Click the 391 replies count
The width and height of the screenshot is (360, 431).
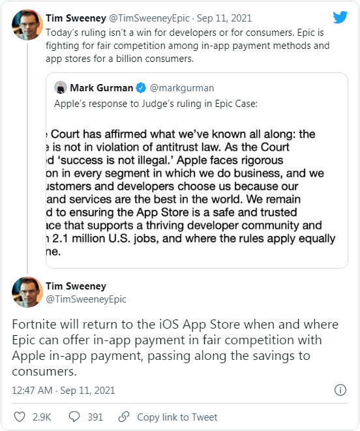click(x=95, y=417)
